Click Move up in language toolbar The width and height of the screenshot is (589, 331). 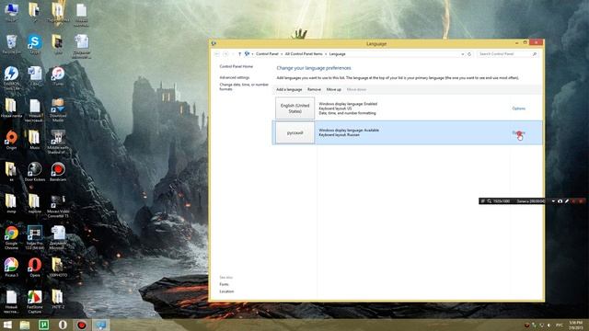333,89
